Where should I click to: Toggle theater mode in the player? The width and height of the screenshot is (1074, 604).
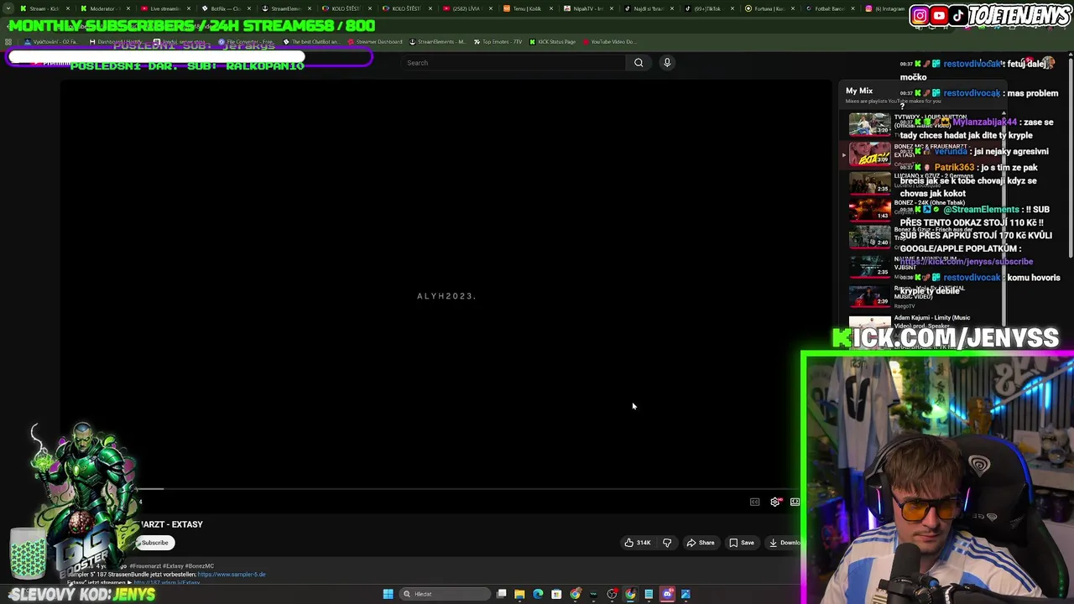pyautogui.click(x=795, y=502)
